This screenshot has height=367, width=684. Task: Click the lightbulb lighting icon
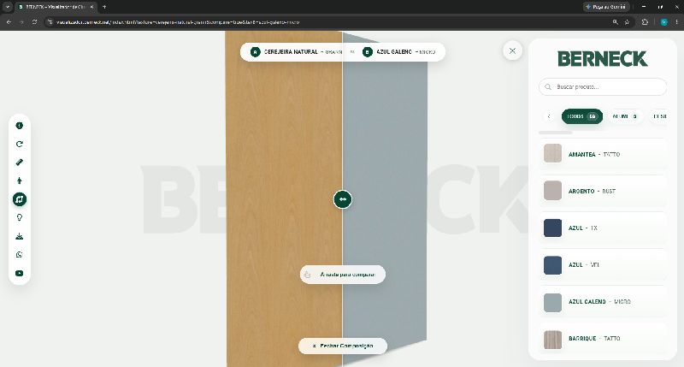[19, 218]
